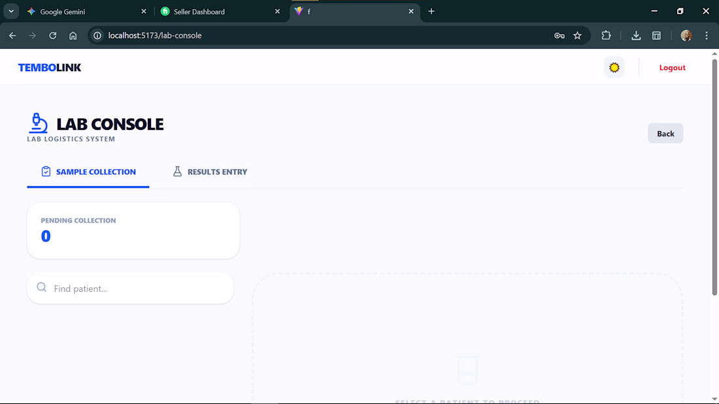Minimize the browser window
Screen dimensions: 719x404
point(654,11)
